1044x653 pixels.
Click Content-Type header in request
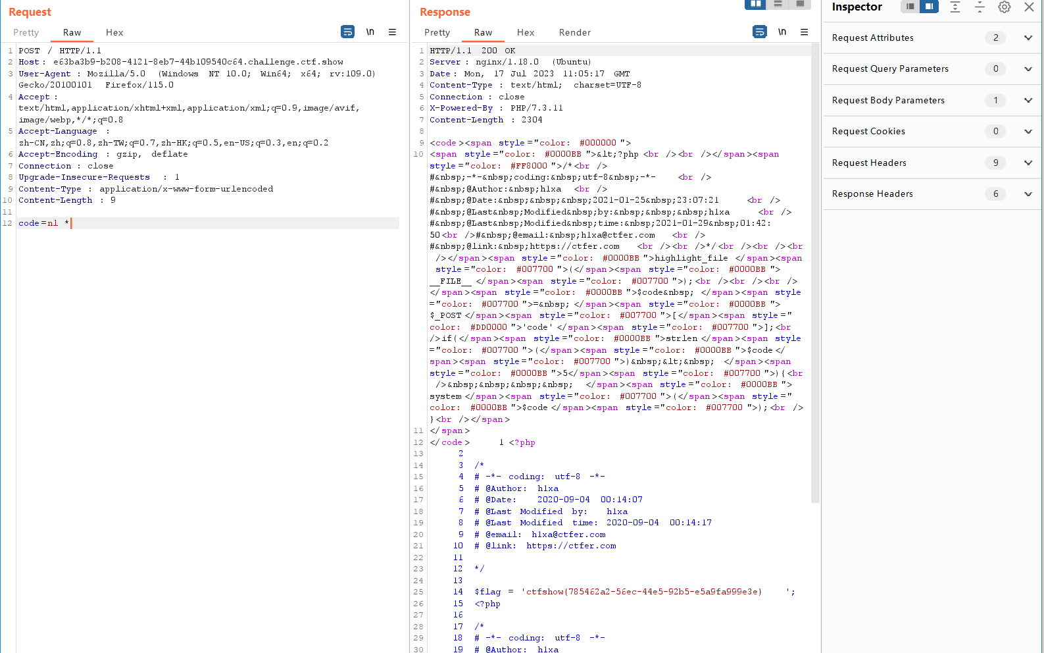[x=145, y=189]
